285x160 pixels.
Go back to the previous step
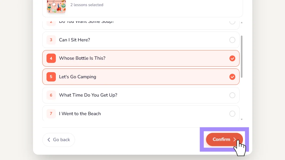tap(58, 140)
